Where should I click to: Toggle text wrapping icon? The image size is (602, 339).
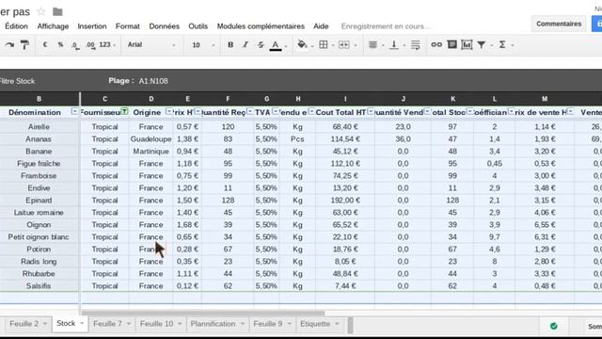click(416, 44)
